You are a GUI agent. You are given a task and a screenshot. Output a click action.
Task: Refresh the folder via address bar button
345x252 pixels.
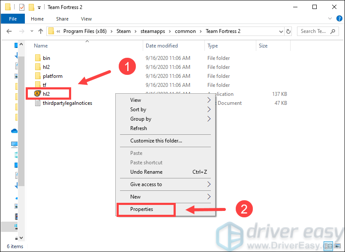288,31
